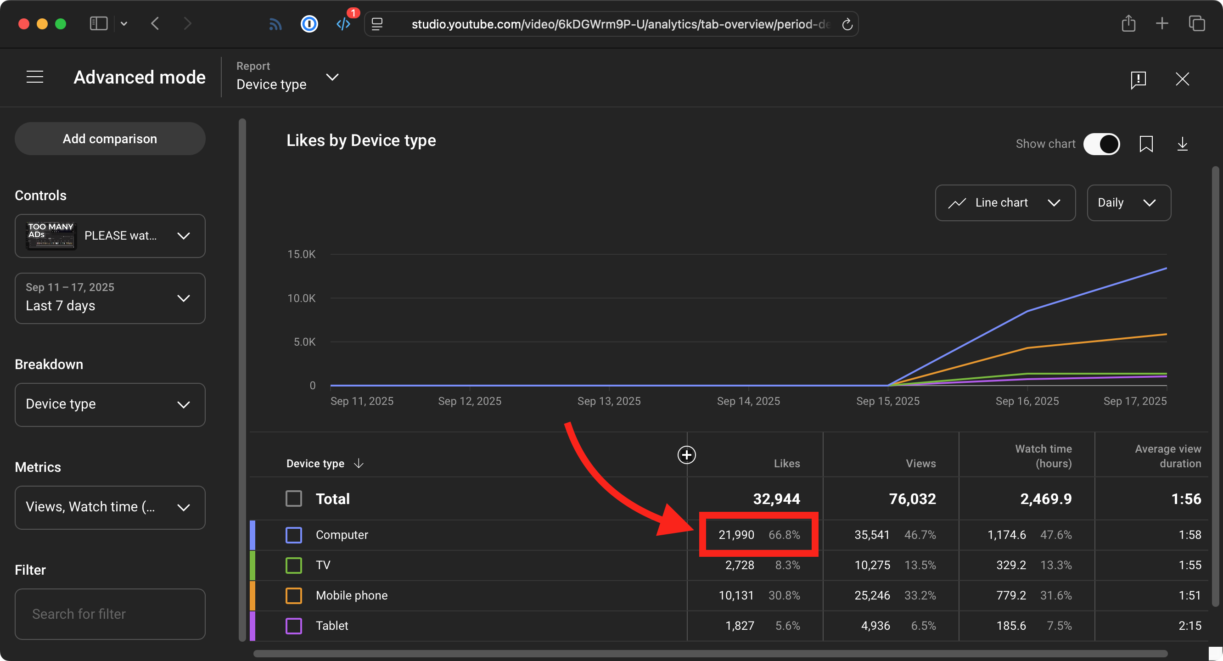1223x661 pixels.
Task: Click the right vertical scrollbar
Action: pyautogui.click(x=1215, y=386)
